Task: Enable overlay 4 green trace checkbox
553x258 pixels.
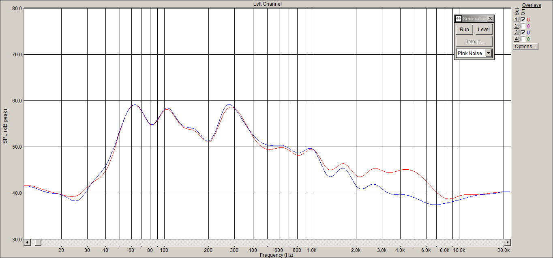Action: 523,39
